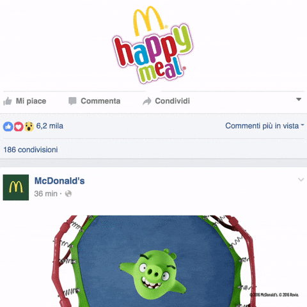Click the Condividi share arrow icon

point(147,101)
